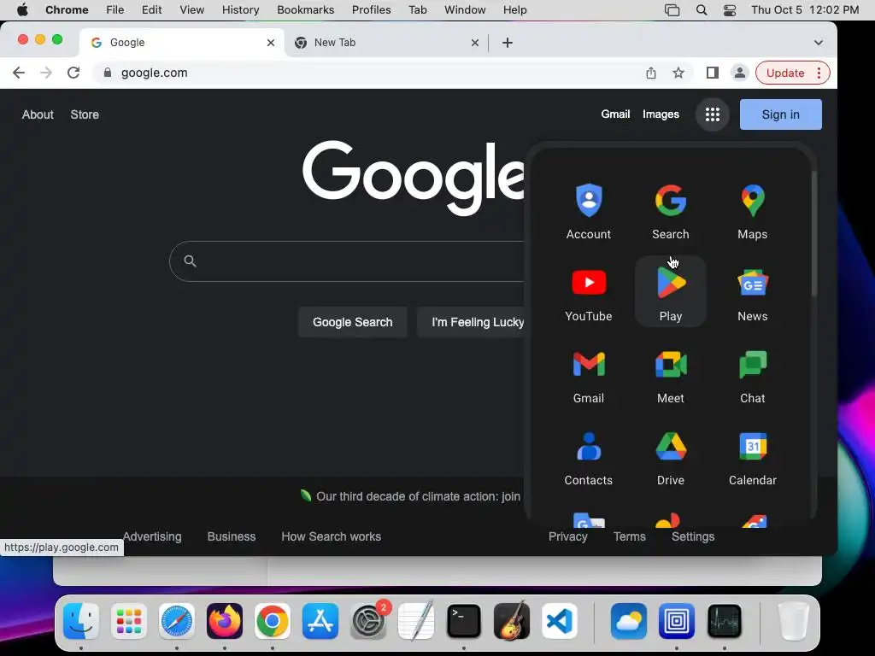The image size is (875, 656).
Task: Open Account in the Google apps panel
Action: click(x=588, y=210)
